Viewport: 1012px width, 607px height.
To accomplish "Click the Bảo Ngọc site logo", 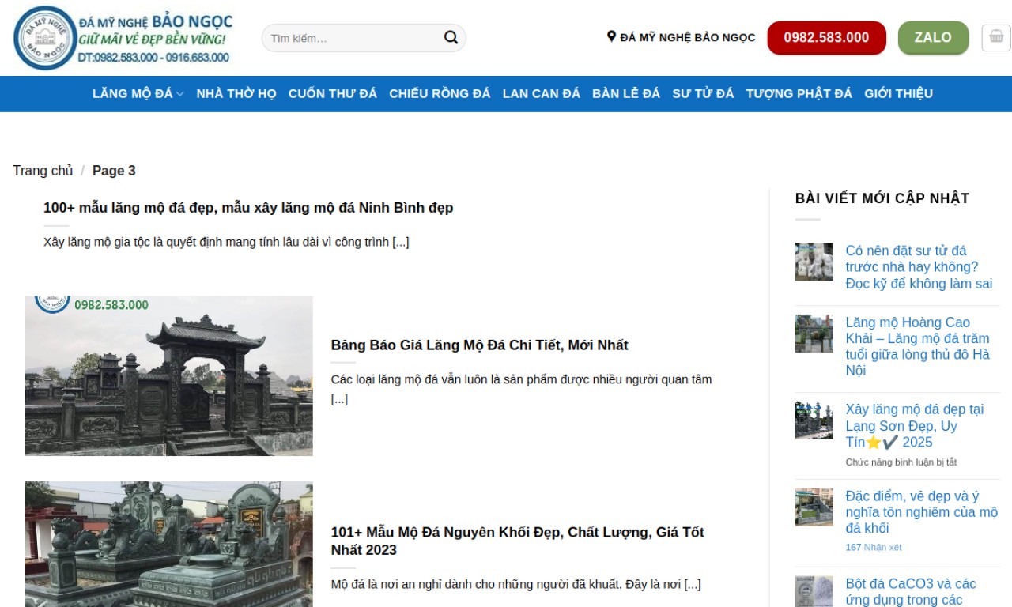I will tap(123, 38).
